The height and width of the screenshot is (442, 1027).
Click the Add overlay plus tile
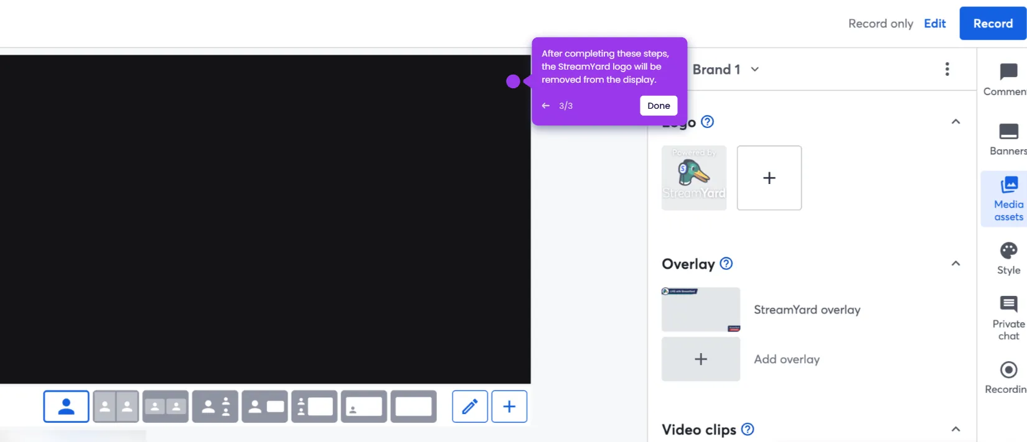701,359
